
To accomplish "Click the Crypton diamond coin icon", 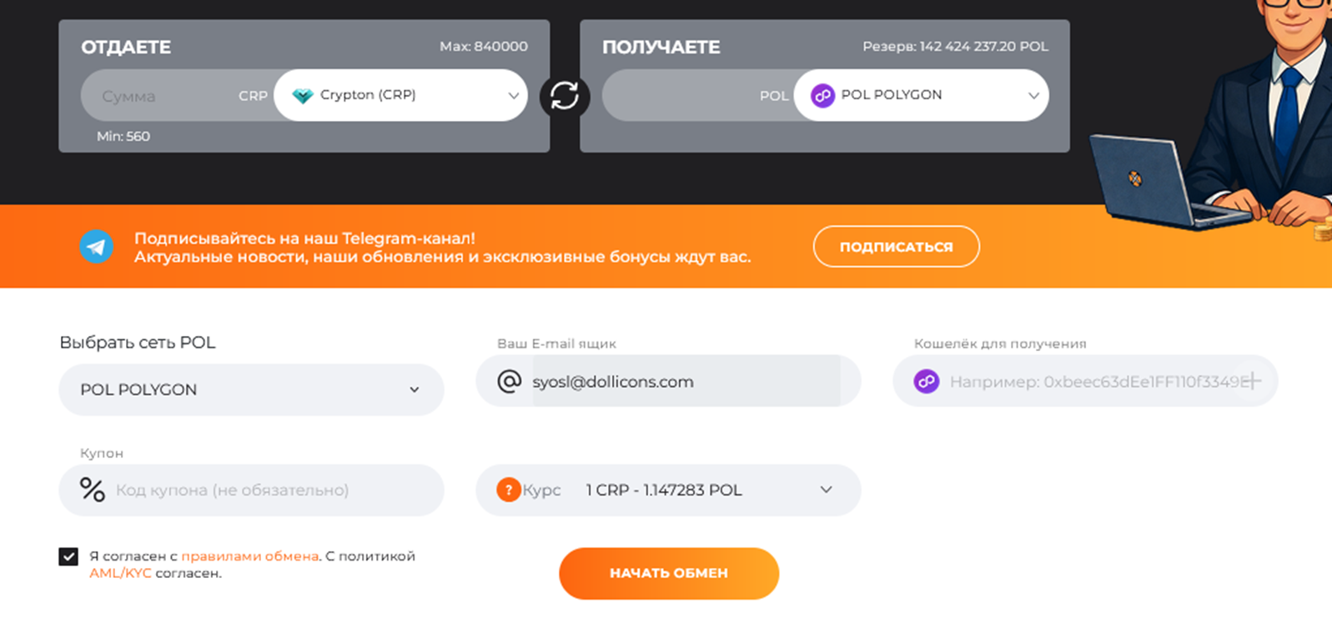I will [x=302, y=95].
